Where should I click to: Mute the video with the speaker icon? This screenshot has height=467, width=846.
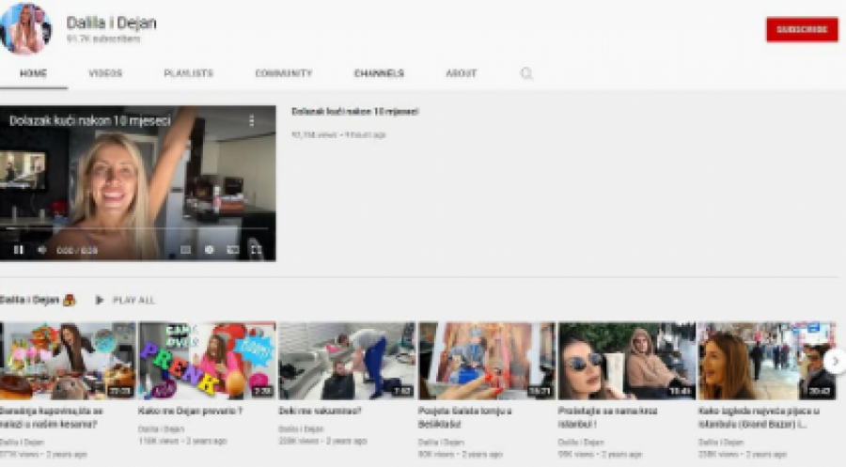41,250
